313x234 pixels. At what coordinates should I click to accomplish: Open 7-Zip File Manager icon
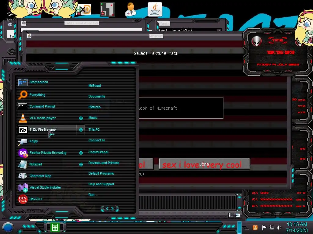23,130
